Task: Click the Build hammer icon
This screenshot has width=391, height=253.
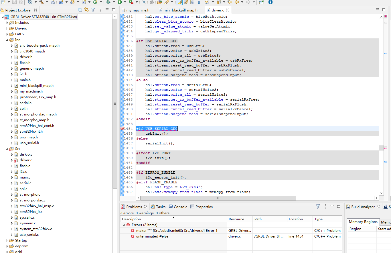Action: pos(42,2)
